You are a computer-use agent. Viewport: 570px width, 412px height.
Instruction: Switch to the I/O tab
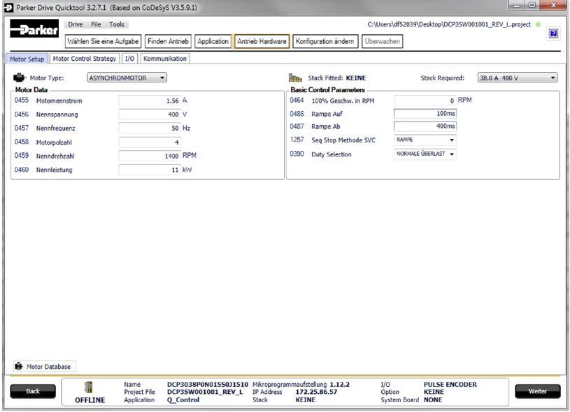point(130,59)
